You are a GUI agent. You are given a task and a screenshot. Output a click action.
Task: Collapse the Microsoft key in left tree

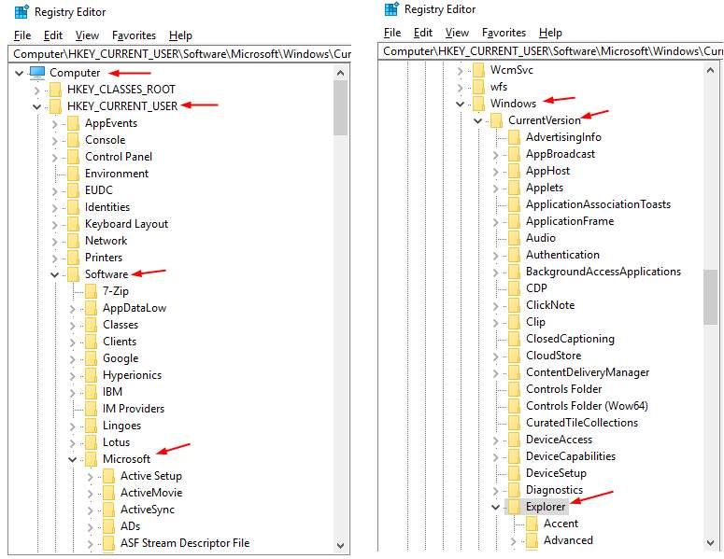[72, 459]
